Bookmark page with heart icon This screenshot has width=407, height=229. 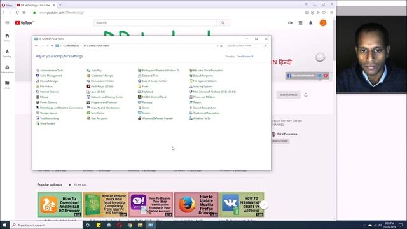point(324,13)
